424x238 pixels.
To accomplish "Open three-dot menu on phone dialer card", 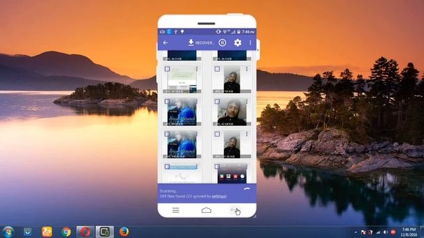I will pos(197,167).
